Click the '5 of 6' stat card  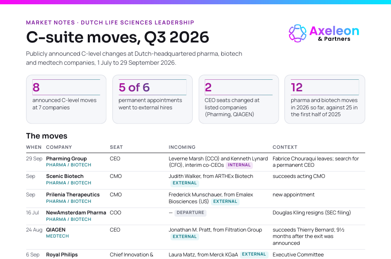pyautogui.click(x=152, y=99)
